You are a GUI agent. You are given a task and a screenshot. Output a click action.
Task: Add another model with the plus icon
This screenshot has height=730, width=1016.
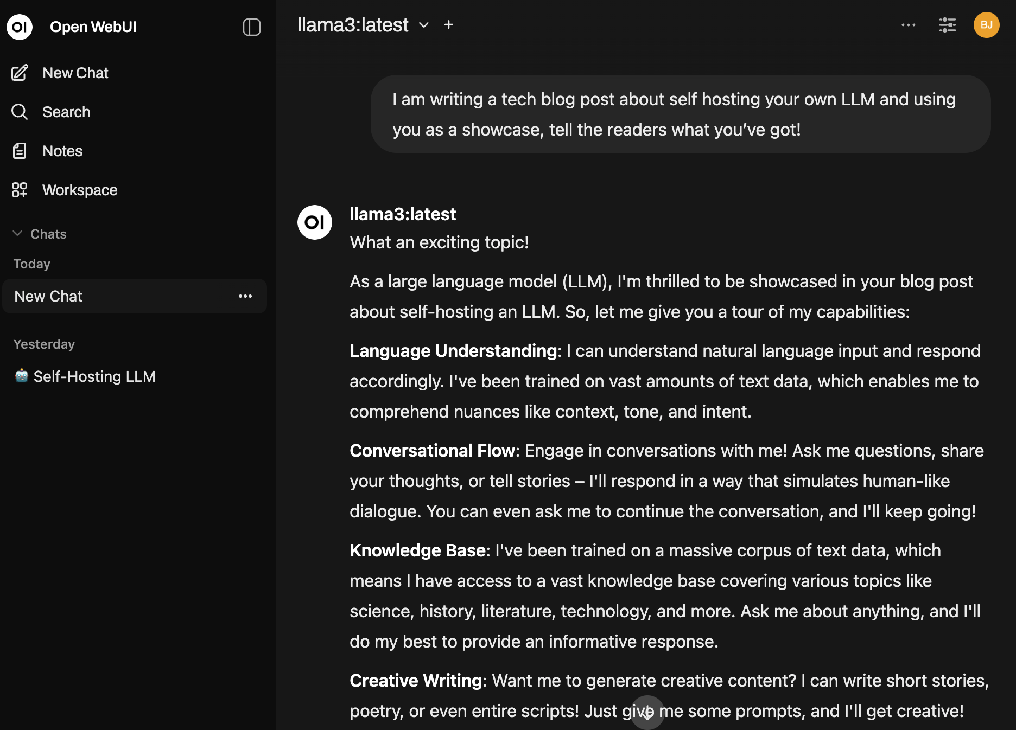point(449,24)
